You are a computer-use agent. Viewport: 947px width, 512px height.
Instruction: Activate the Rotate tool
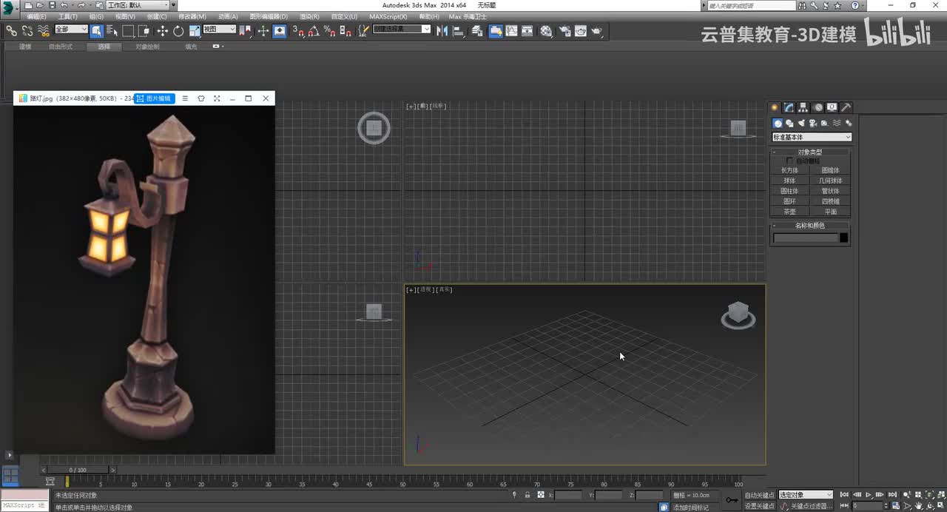[178, 31]
